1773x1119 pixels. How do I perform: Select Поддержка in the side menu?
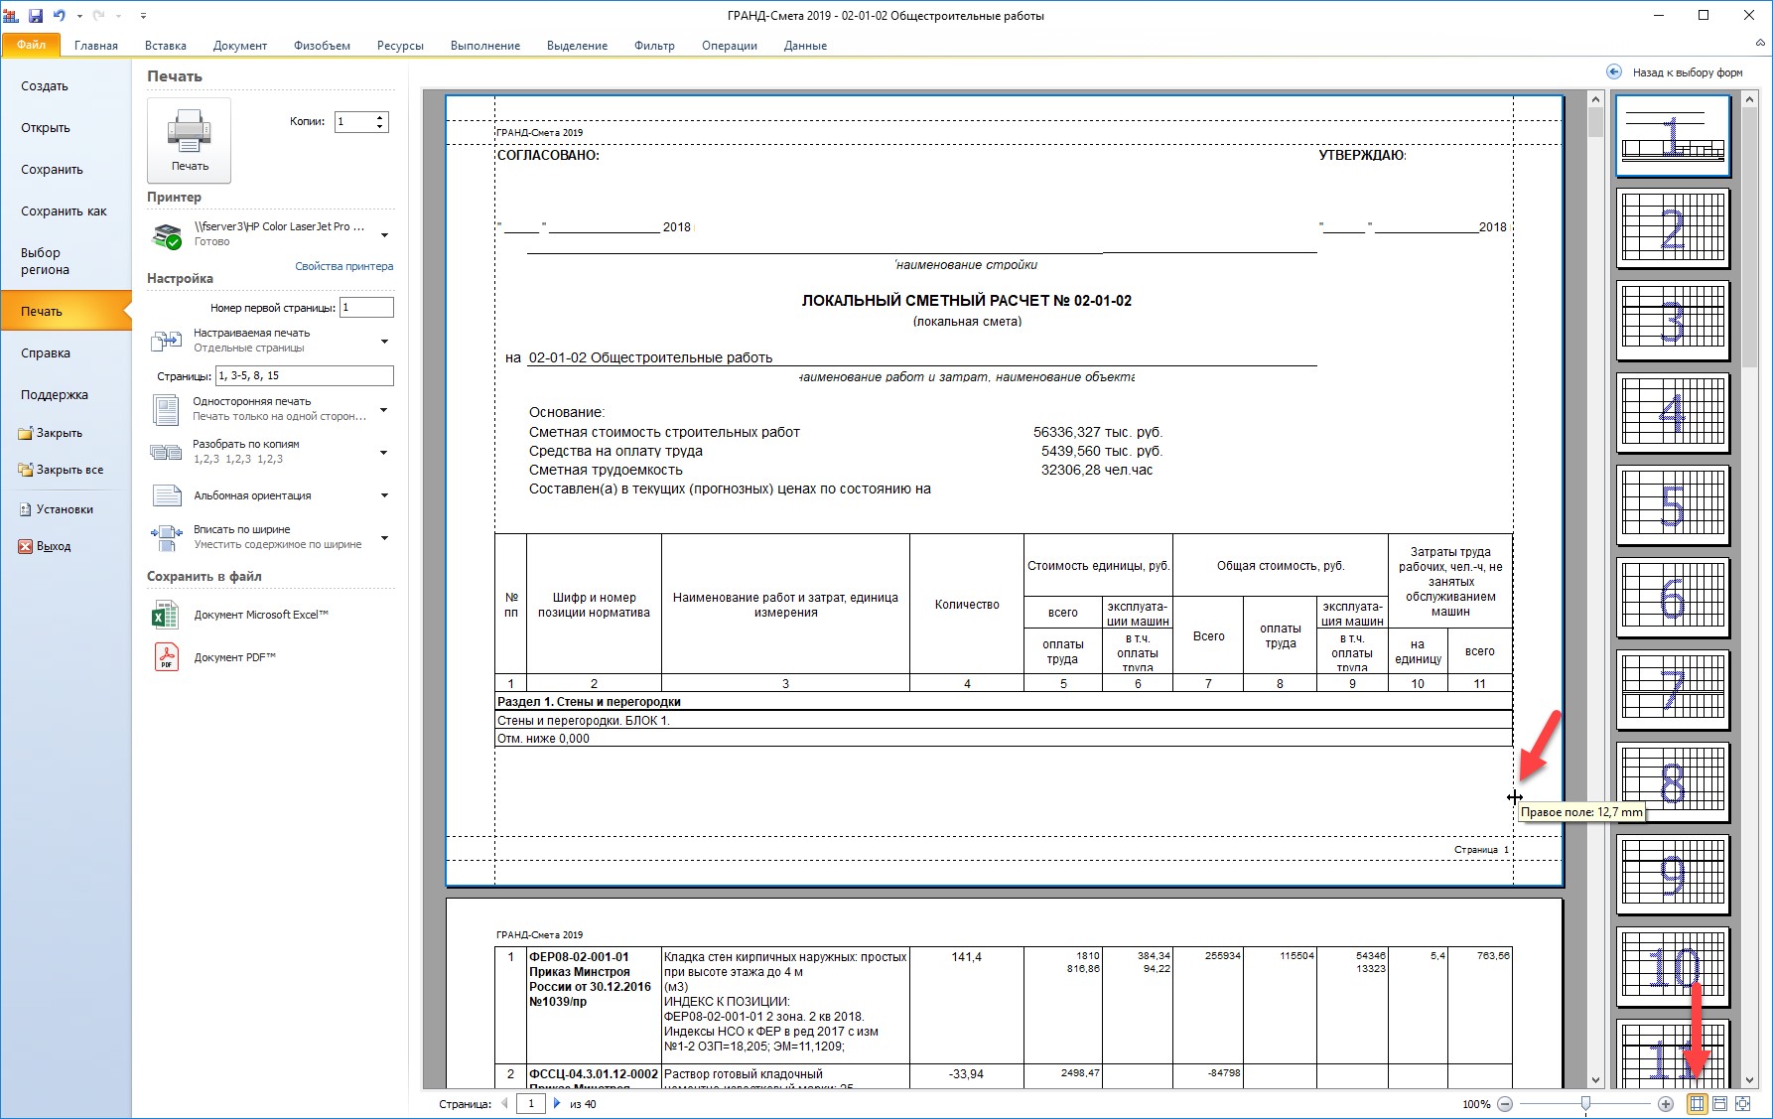point(55,395)
